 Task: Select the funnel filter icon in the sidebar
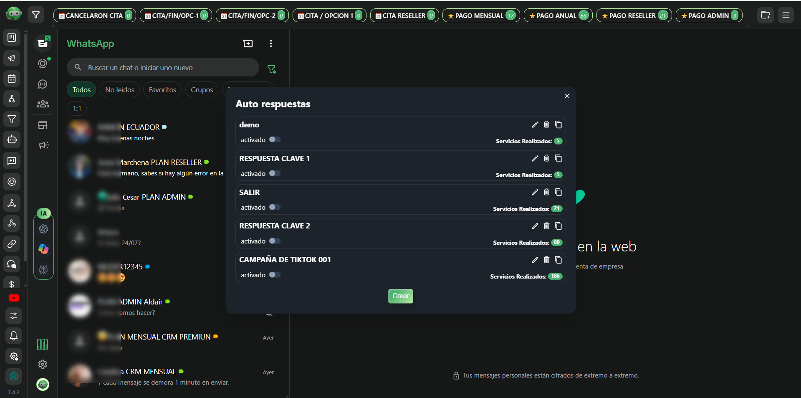click(11, 119)
